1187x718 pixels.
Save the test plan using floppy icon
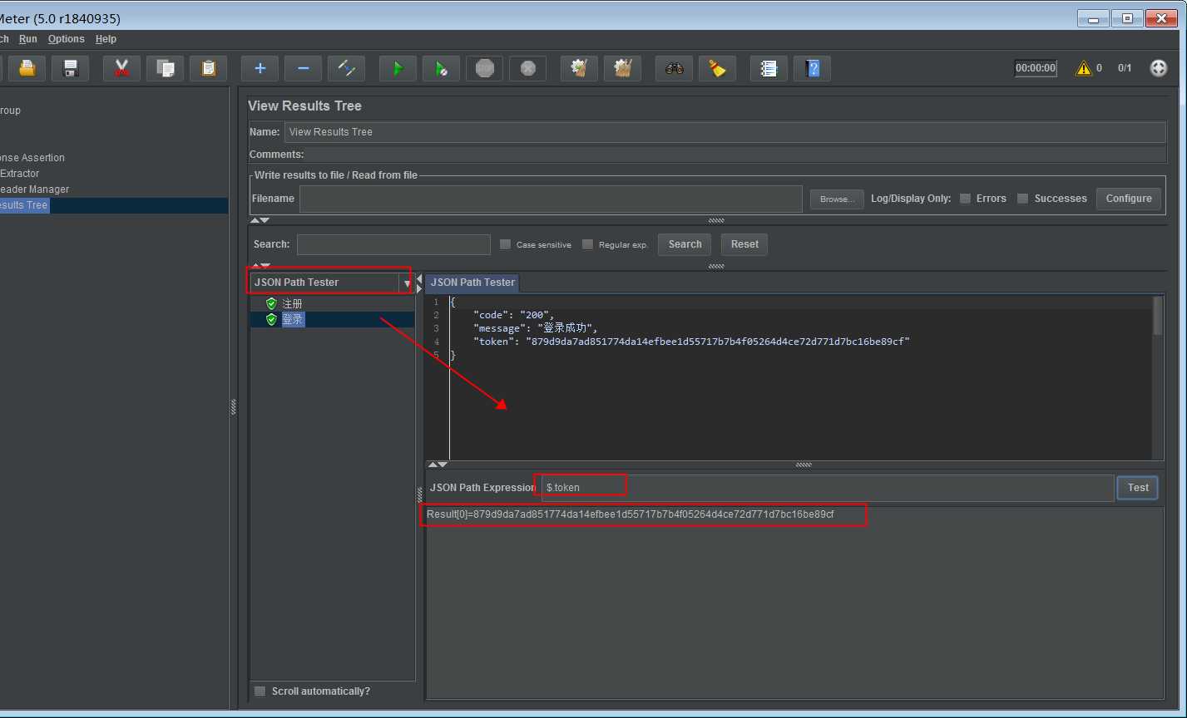click(x=71, y=68)
